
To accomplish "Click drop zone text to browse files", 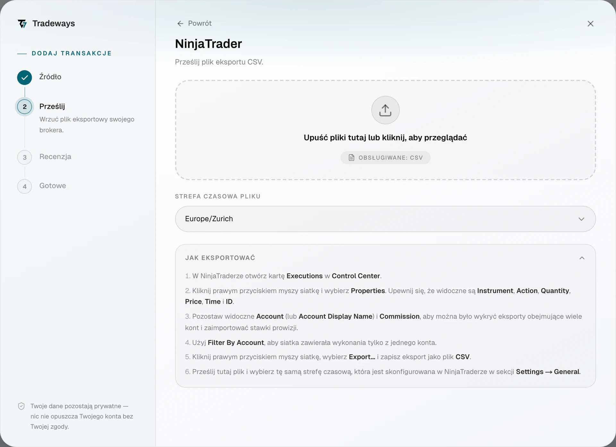I will [385, 138].
